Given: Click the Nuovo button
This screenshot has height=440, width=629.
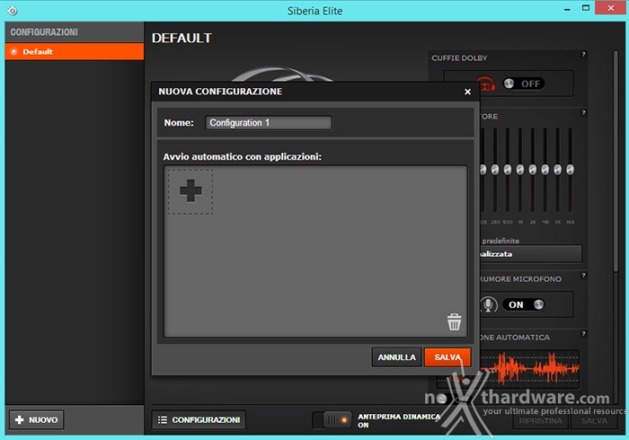Looking at the screenshot, I should point(37,419).
